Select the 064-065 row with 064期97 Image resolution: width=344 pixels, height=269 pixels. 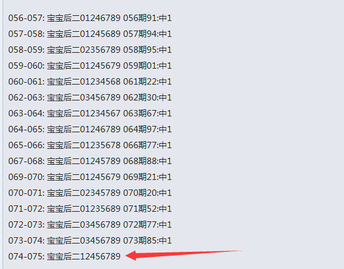point(90,129)
